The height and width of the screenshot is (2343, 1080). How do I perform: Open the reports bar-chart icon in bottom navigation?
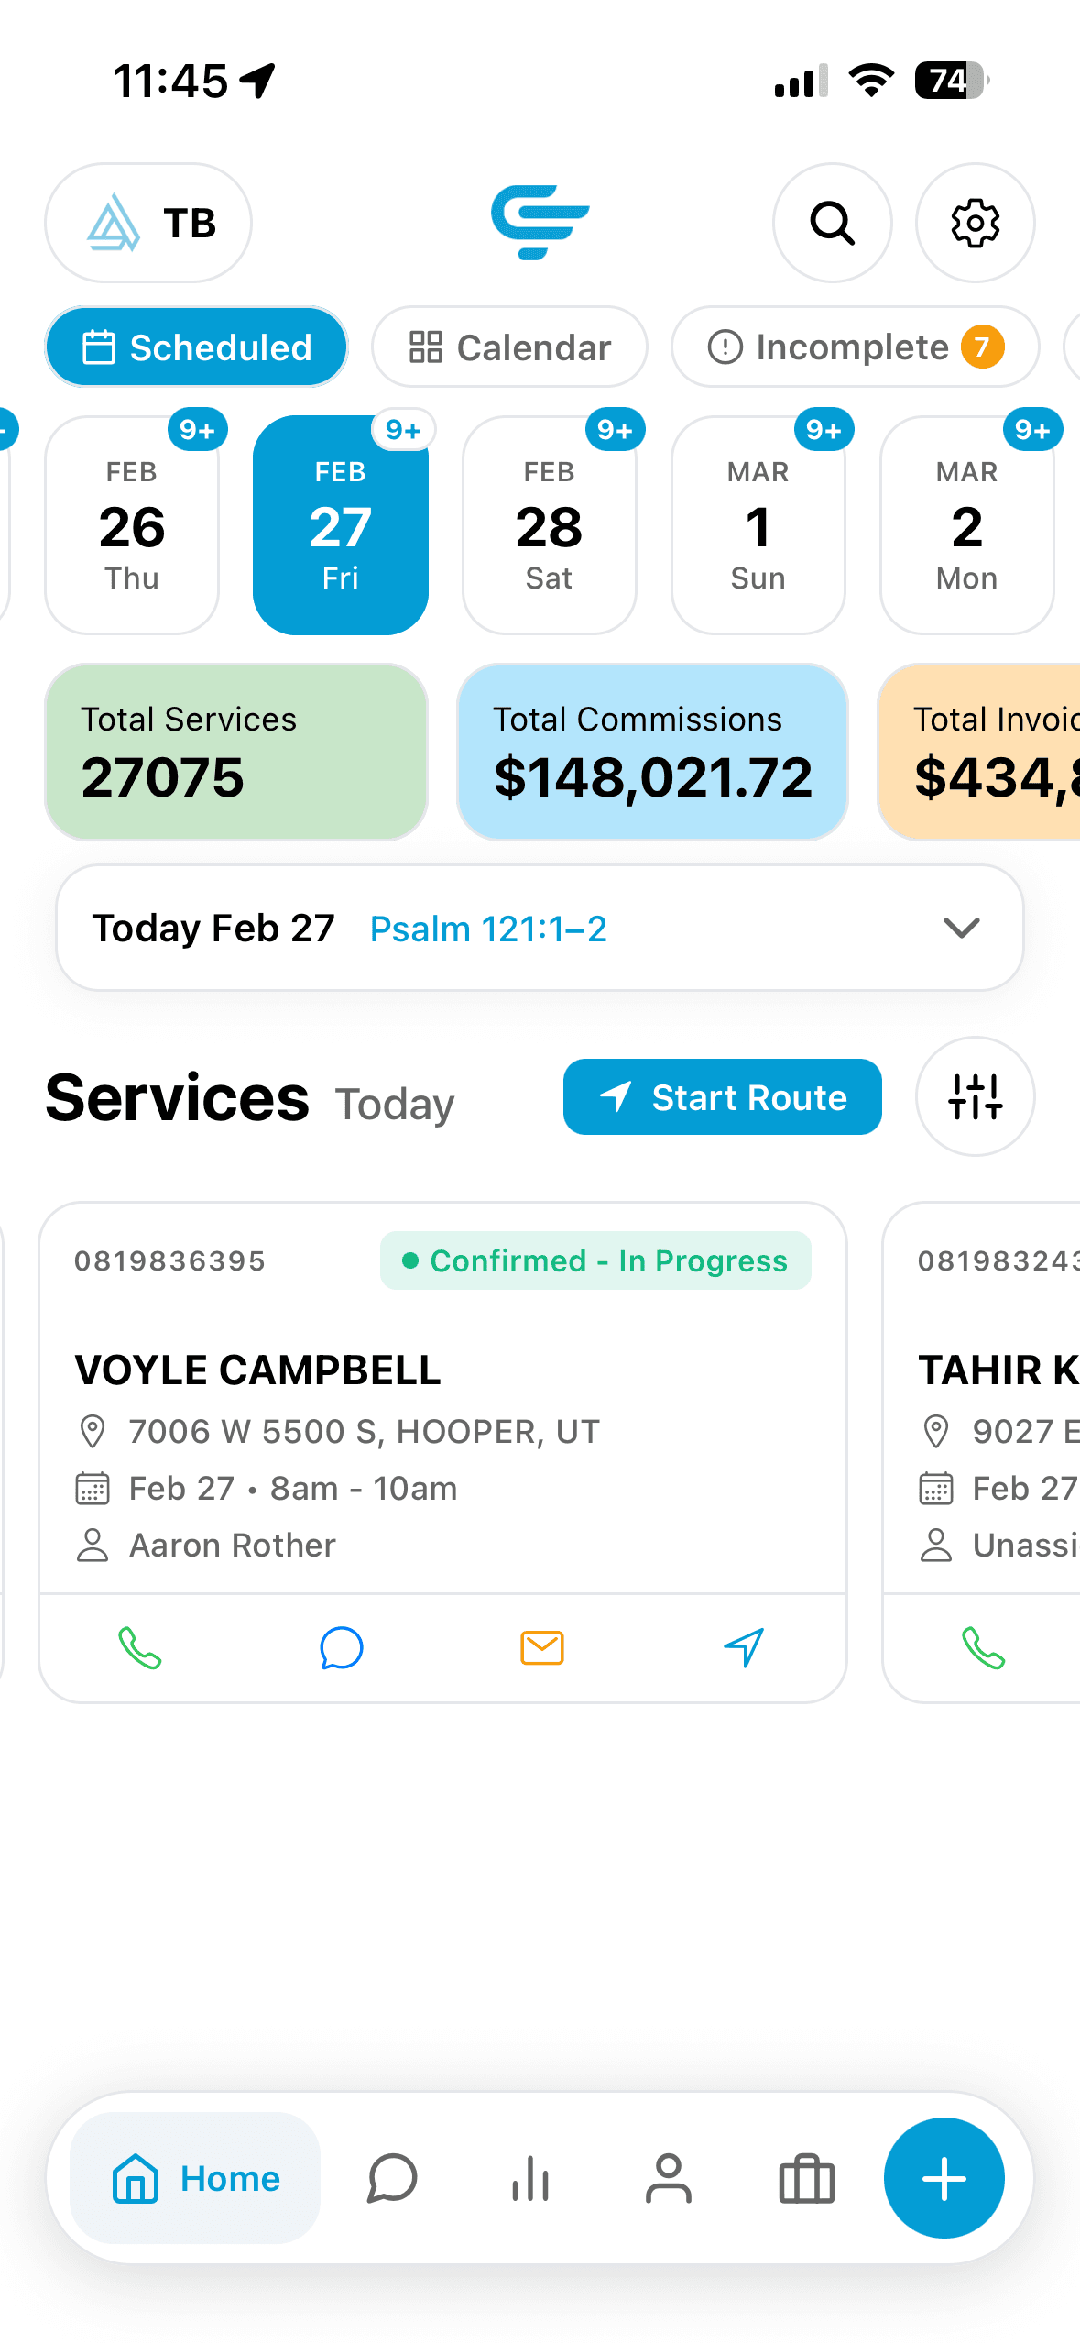(531, 2179)
